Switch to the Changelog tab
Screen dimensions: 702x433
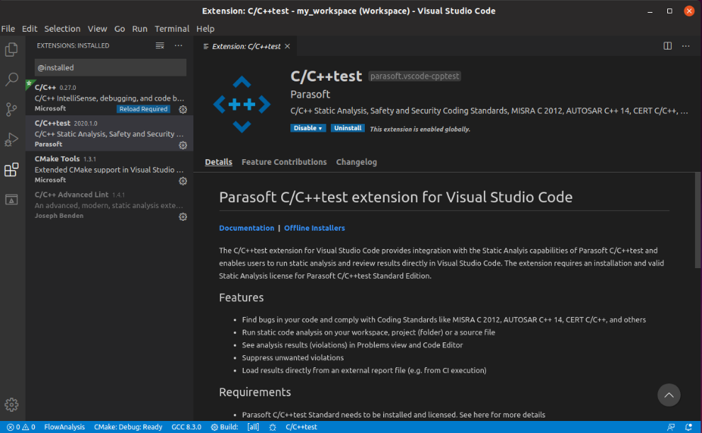[x=356, y=162]
